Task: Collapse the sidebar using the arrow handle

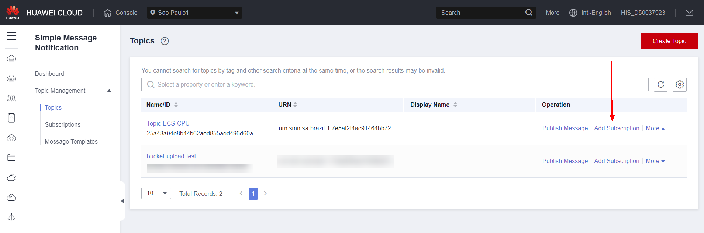Action: (122, 201)
